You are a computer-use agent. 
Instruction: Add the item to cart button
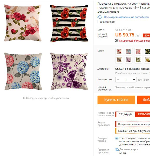(144, 100)
